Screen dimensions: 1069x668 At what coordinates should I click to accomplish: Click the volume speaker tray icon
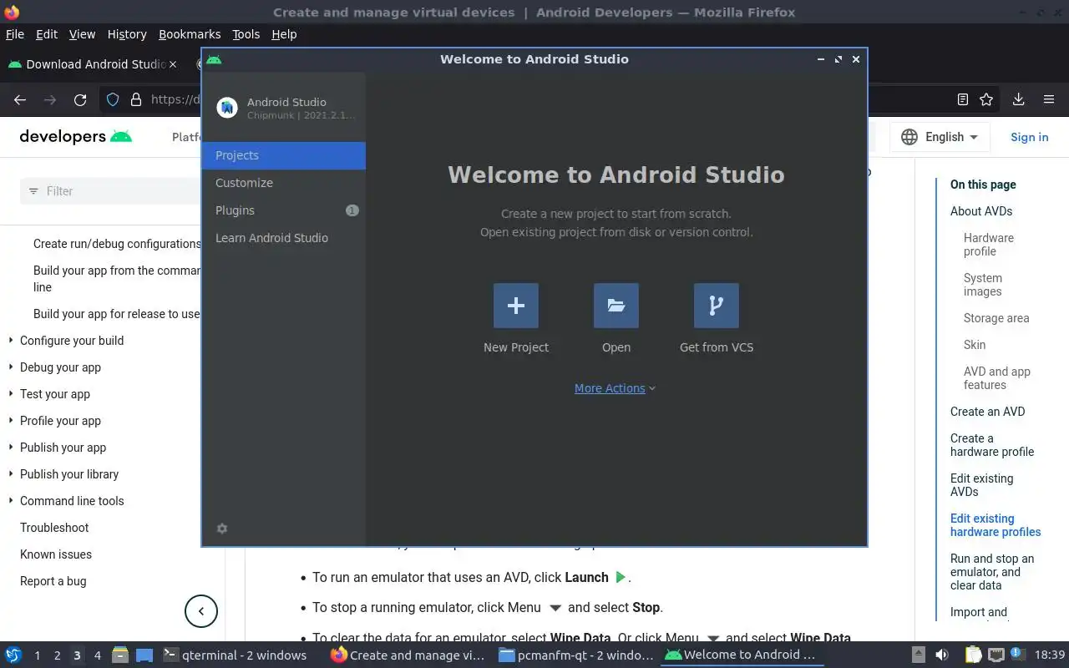(942, 655)
